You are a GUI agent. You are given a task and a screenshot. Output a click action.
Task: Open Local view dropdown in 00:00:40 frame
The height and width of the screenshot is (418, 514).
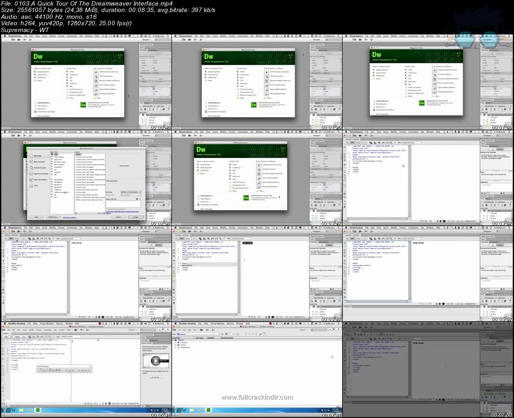click(x=163, y=106)
